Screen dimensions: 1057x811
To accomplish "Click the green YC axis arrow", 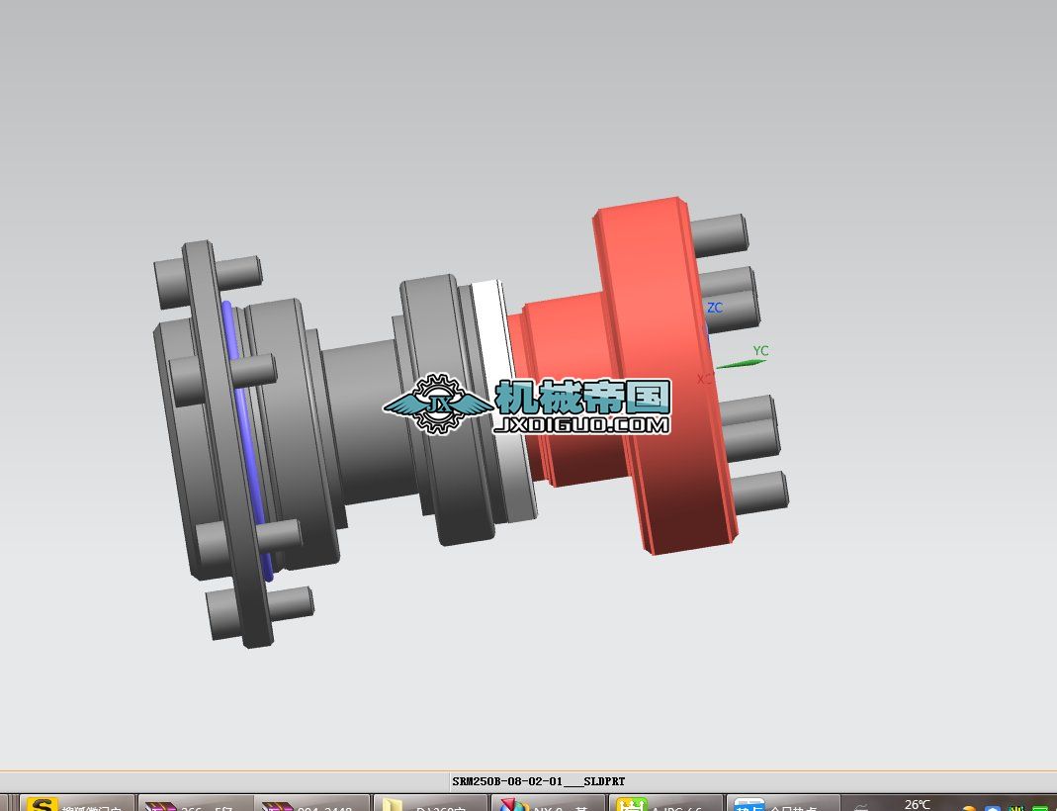I will tap(742, 364).
